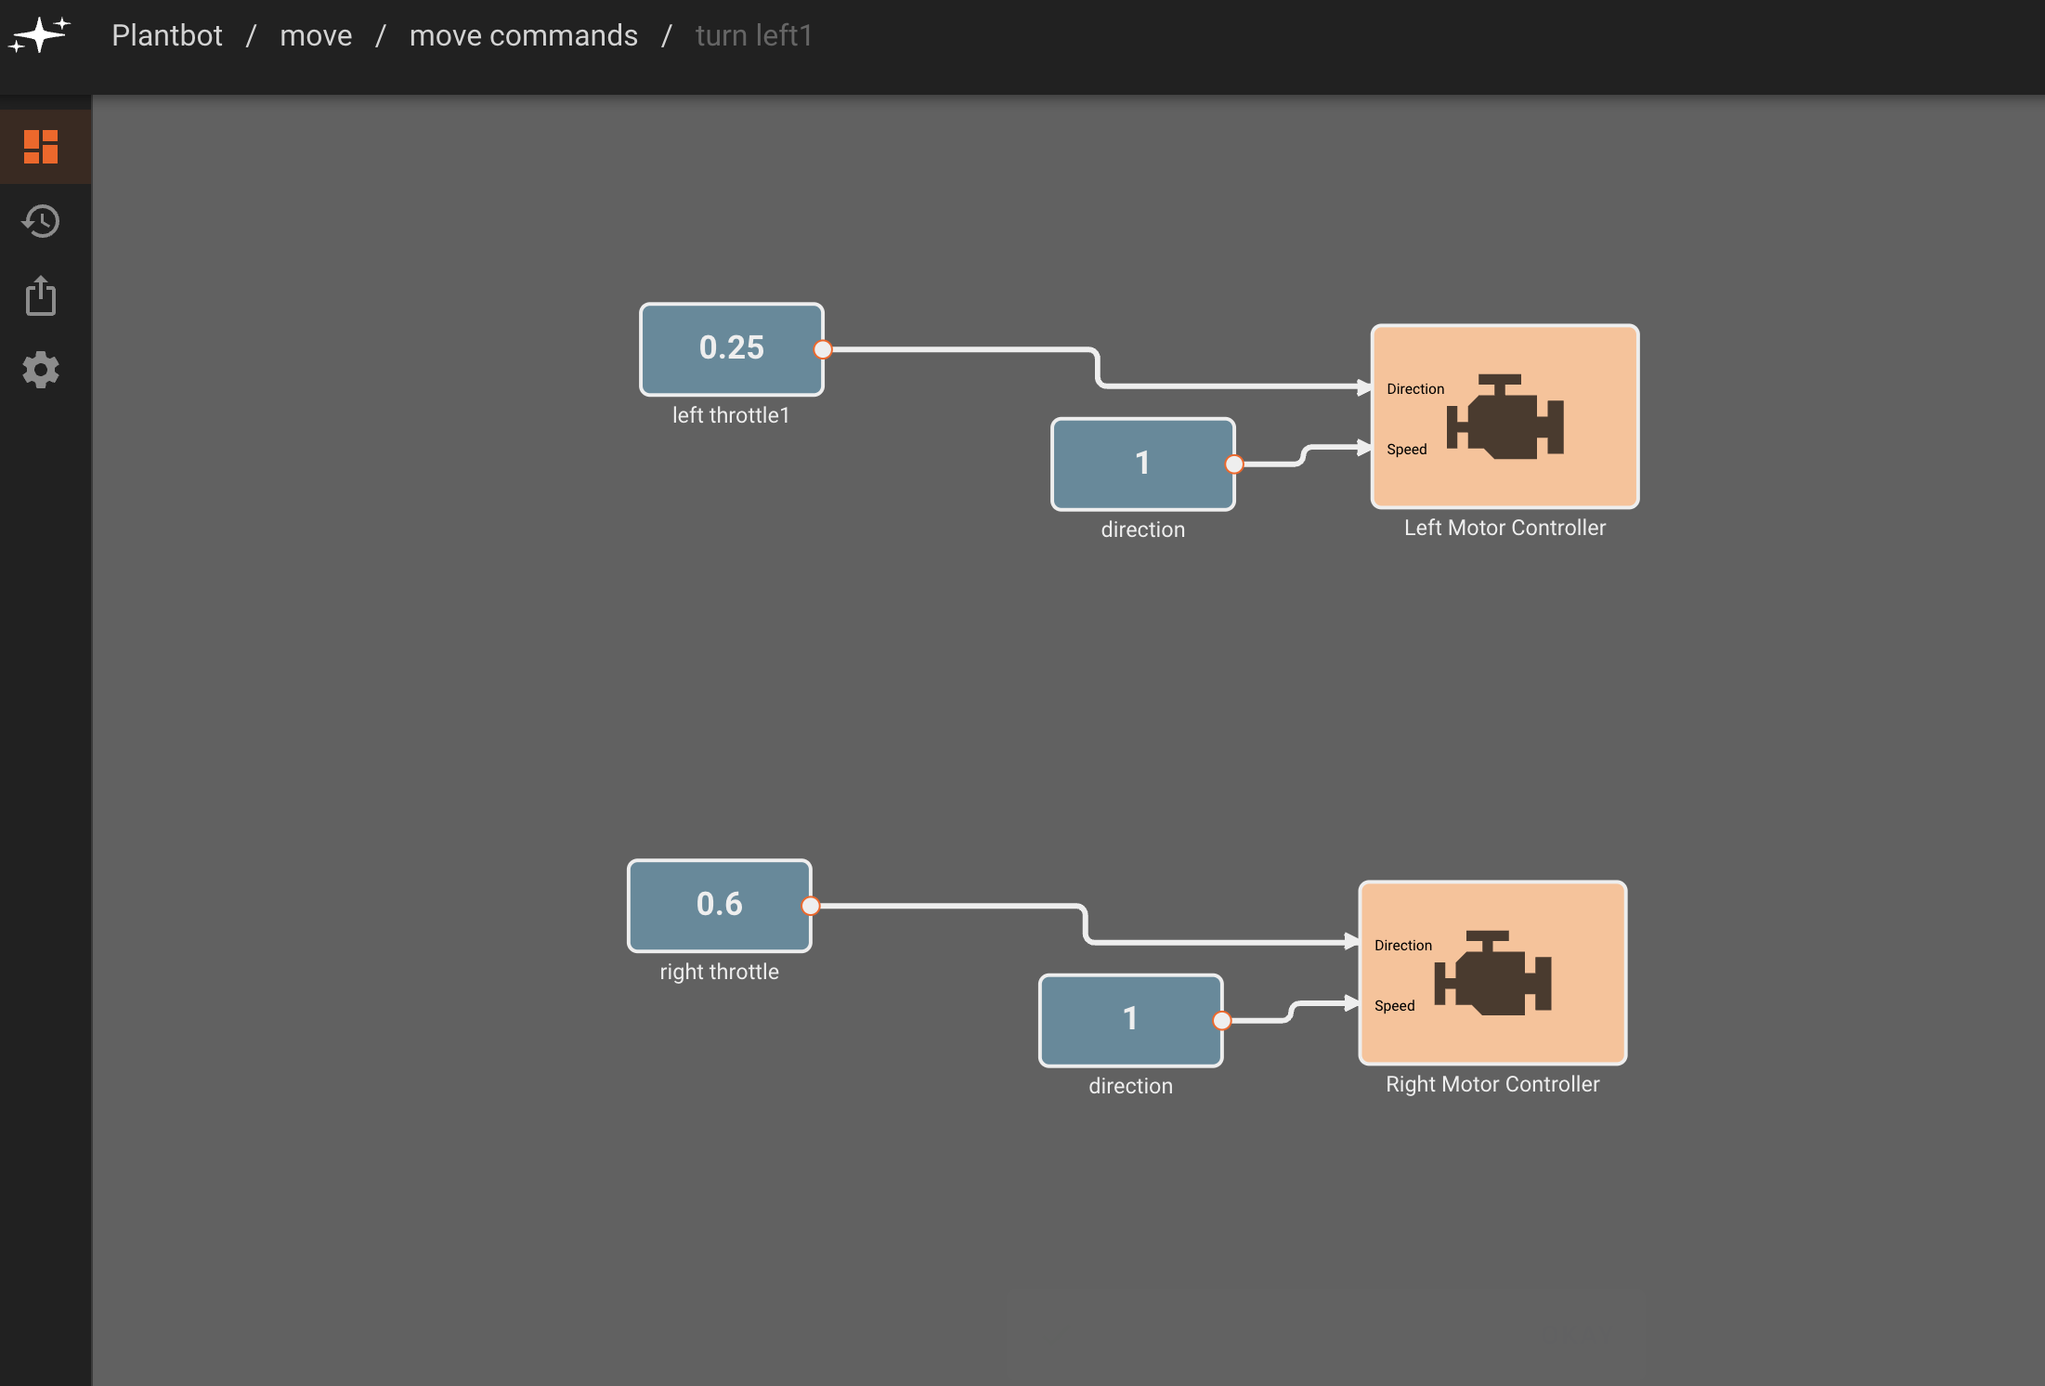Click output port of lower direction block

pyautogui.click(x=1222, y=1021)
